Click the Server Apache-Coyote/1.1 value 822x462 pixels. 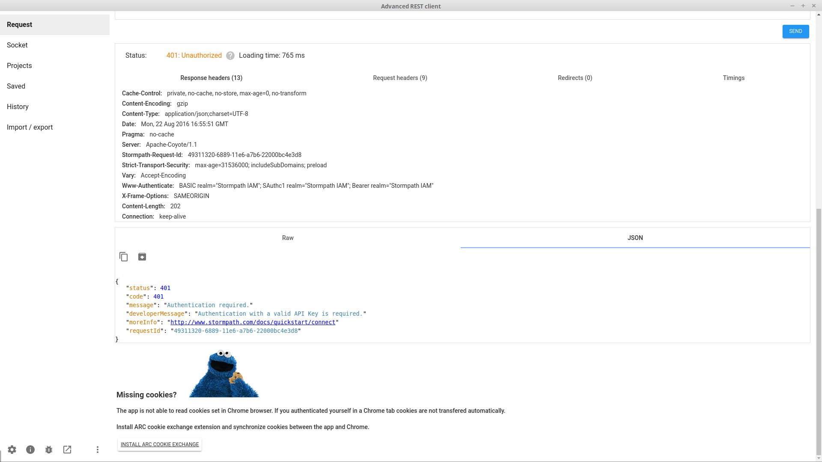pyautogui.click(x=172, y=145)
